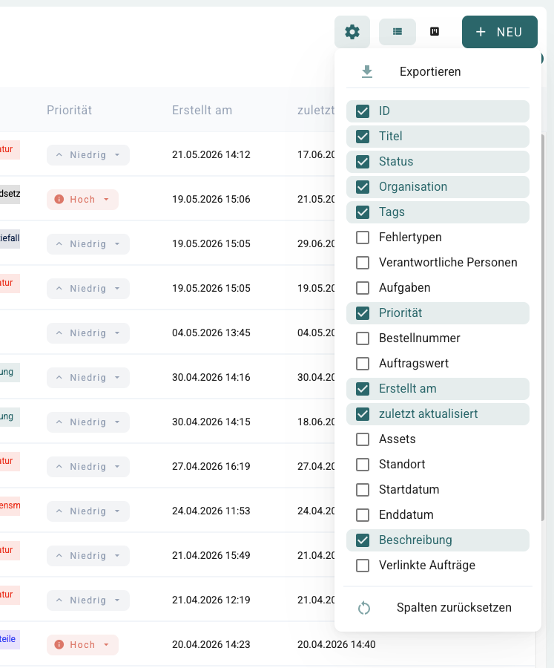Click the Spalten zurücksetzen reset icon
The image size is (554, 668).
364,608
